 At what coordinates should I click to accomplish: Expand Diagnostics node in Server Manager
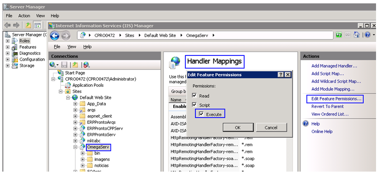coord(8,54)
